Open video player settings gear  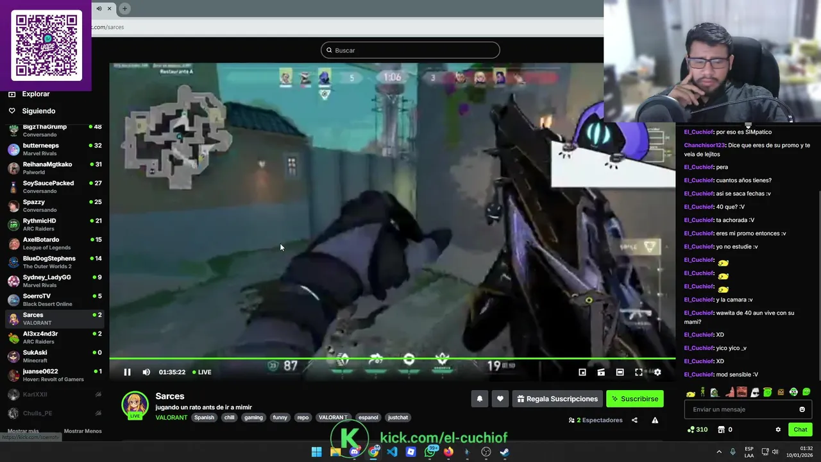click(657, 372)
